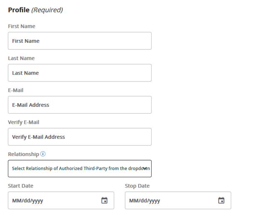Click the Relationship dropdown arrow
Image resolution: width=260 pixels, height=220 pixels.
click(145, 168)
